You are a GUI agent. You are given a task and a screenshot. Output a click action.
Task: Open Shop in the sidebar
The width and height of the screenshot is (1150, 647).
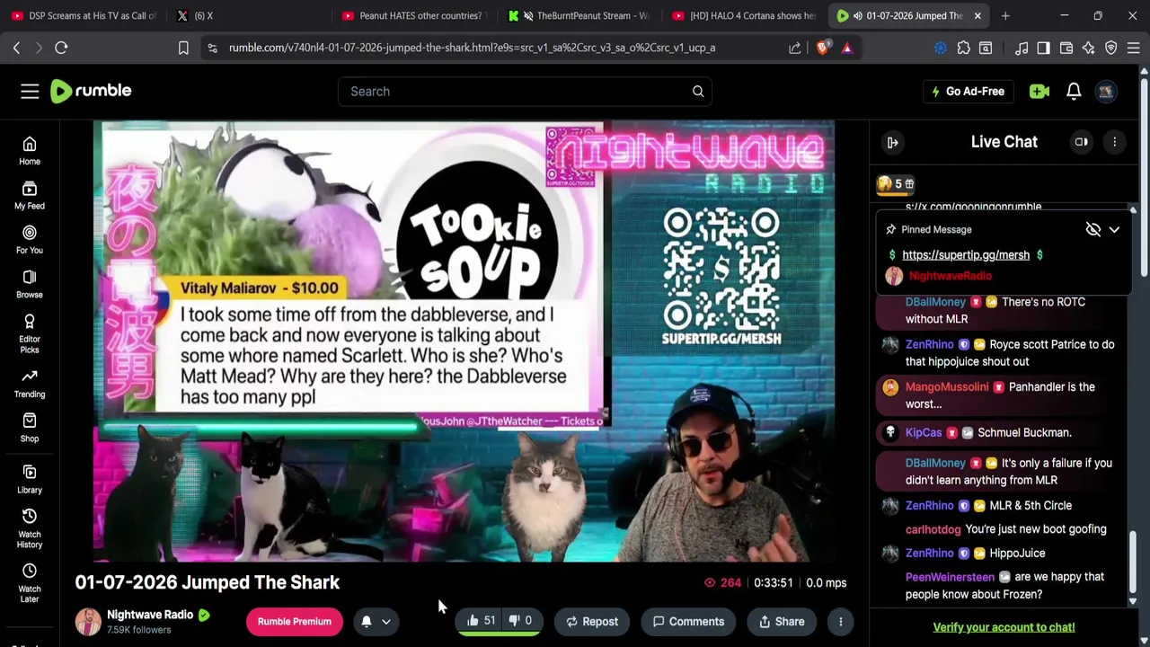click(x=30, y=428)
